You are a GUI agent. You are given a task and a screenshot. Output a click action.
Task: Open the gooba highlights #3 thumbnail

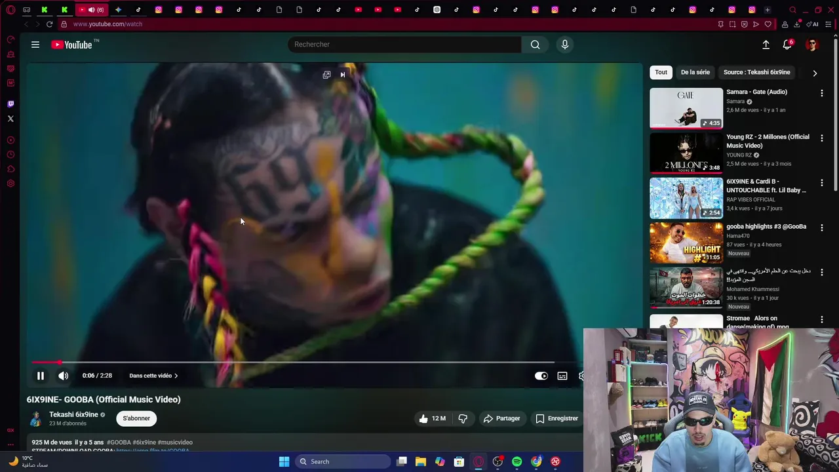click(x=686, y=243)
